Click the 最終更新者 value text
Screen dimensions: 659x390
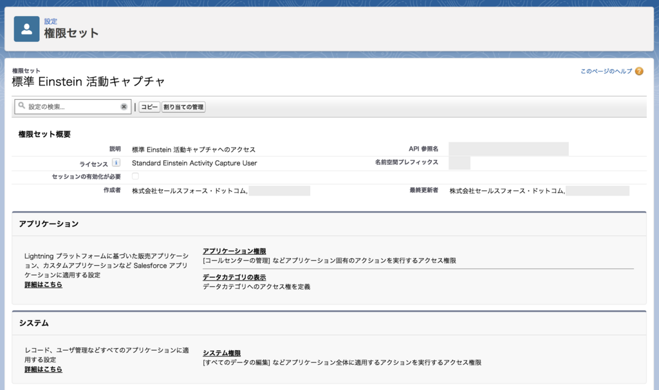coord(507,190)
